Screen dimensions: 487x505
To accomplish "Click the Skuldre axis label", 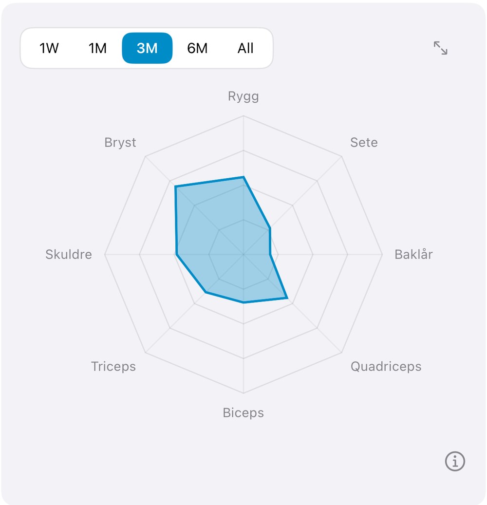I will coord(69,254).
